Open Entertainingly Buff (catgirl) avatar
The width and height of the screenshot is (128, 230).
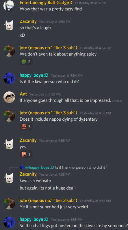click(9, 5)
